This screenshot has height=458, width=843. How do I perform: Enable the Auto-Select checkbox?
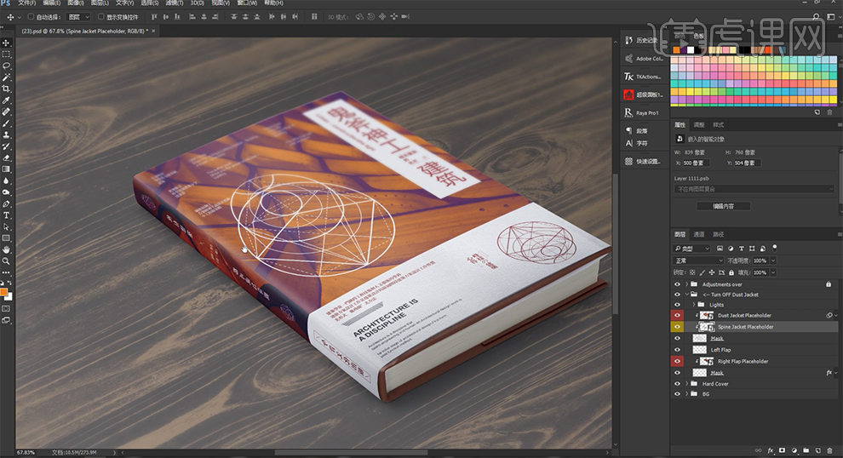pyautogui.click(x=30, y=17)
